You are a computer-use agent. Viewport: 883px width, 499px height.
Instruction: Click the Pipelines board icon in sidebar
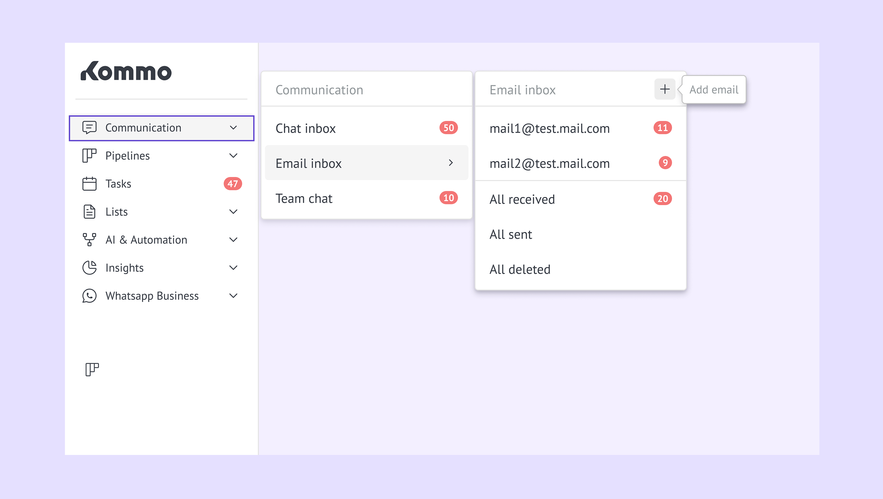pos(89,156)
